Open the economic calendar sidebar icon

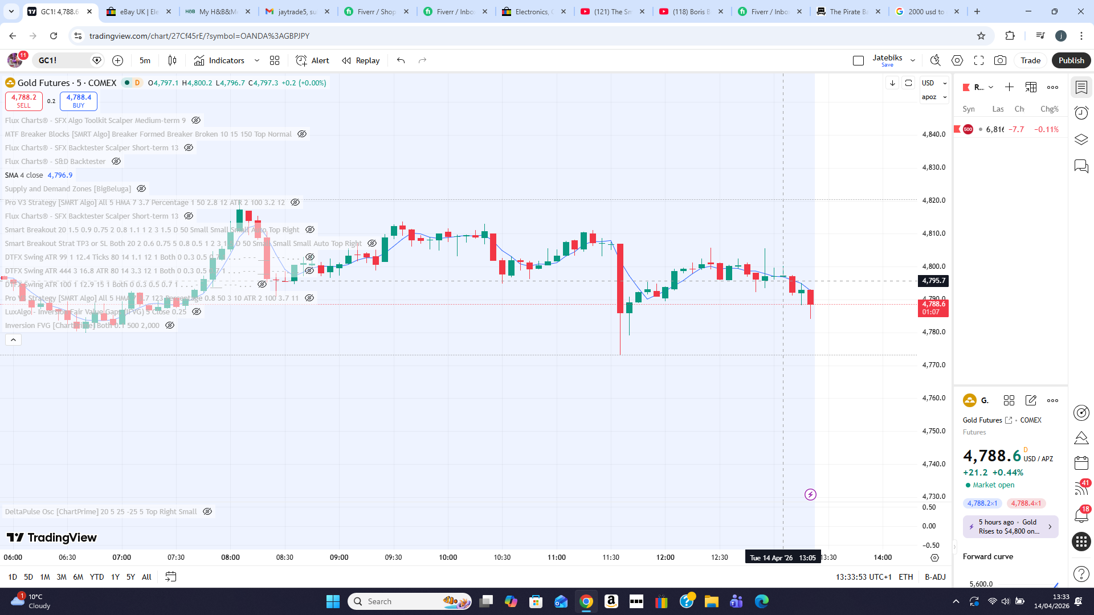[x=1081, y=462]
